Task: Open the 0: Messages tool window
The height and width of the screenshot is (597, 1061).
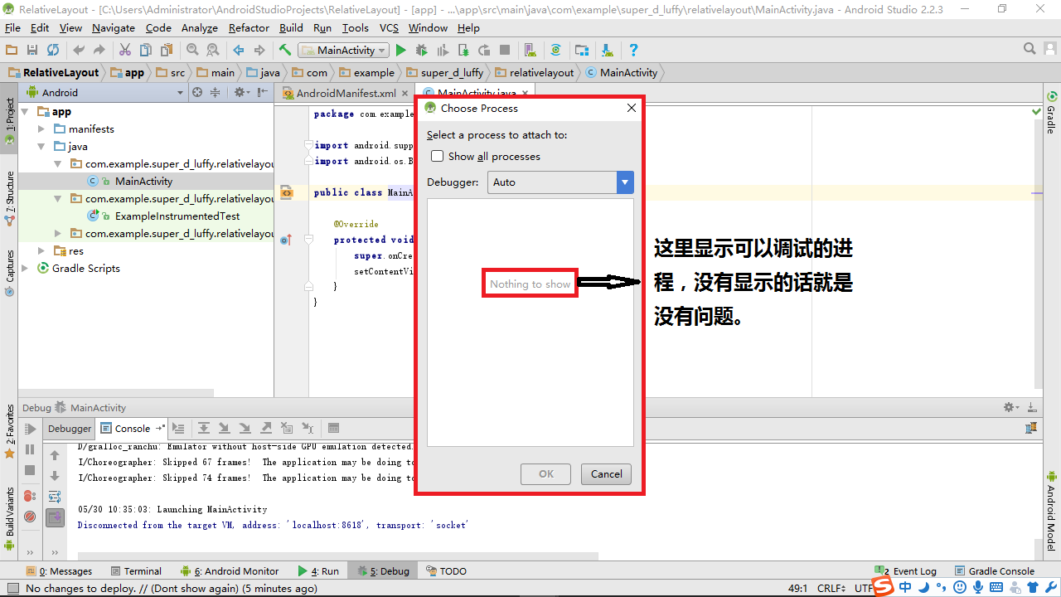Action: (59, 571)
